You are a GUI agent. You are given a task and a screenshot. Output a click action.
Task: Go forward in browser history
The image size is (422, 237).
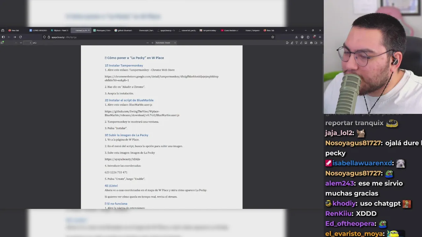tap(15, 37)
